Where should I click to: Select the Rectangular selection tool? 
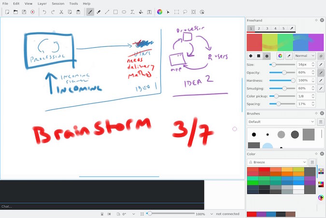point(176,12)
